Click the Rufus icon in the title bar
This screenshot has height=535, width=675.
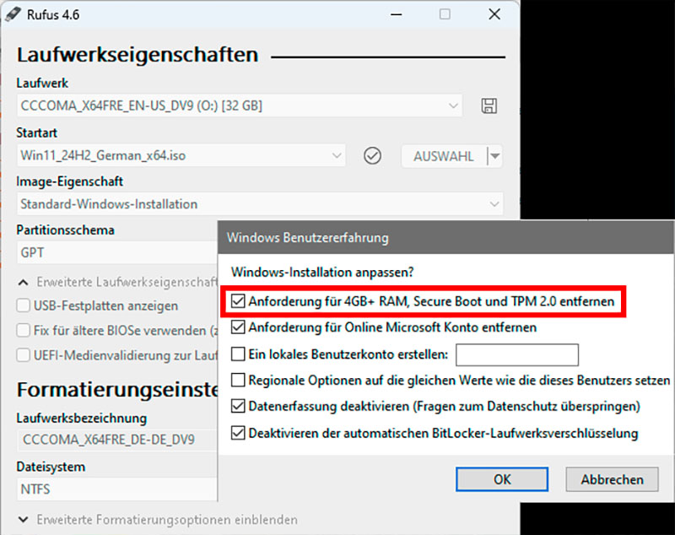(x=15, y=14)
